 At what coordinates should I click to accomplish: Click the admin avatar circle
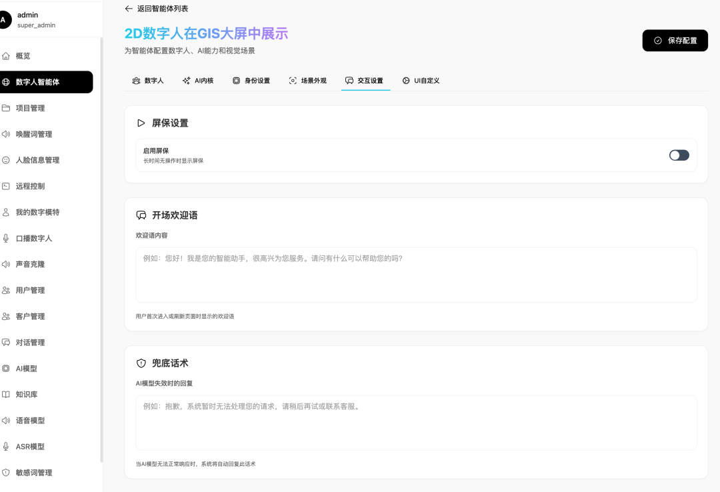click(x=4, y=20)
